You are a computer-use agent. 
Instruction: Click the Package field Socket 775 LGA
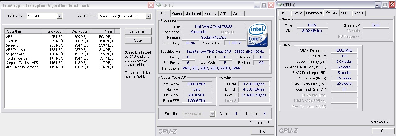[x=213, y=38]
